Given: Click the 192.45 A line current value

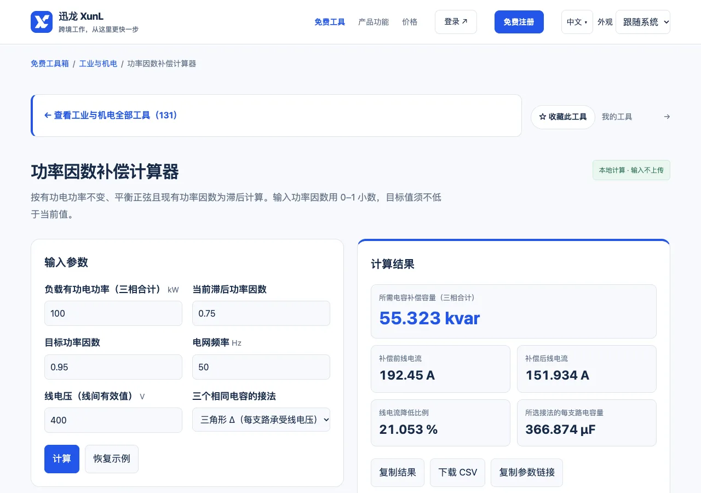Looking at the screenshot, I should 407,375.
